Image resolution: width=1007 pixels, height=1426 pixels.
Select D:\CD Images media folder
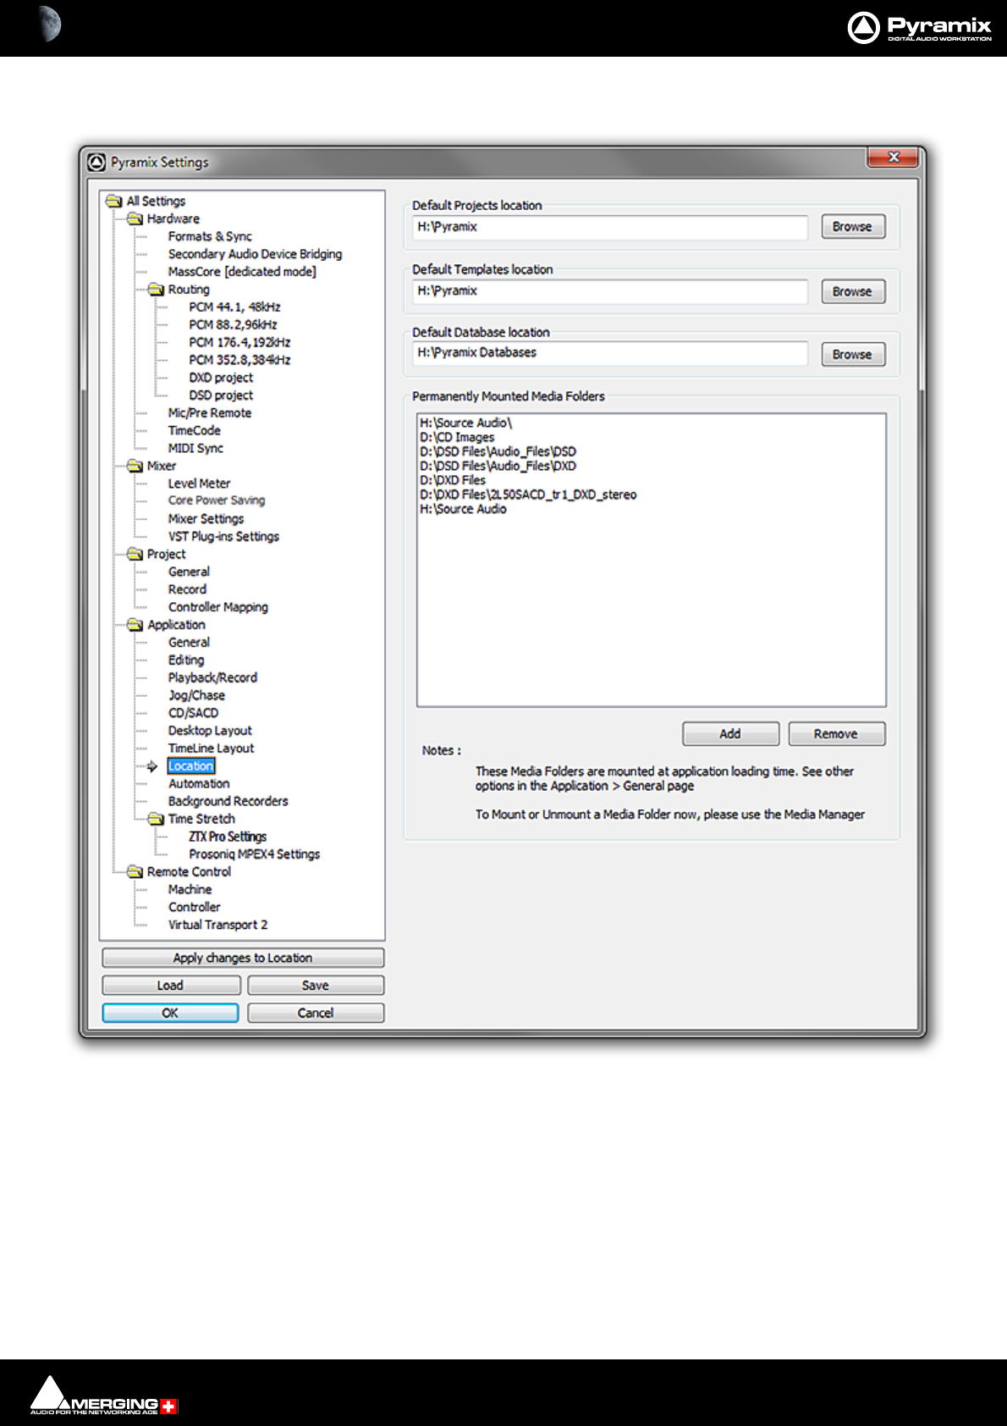pos(457,438)
